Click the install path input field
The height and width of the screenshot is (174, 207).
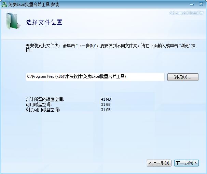95,77
